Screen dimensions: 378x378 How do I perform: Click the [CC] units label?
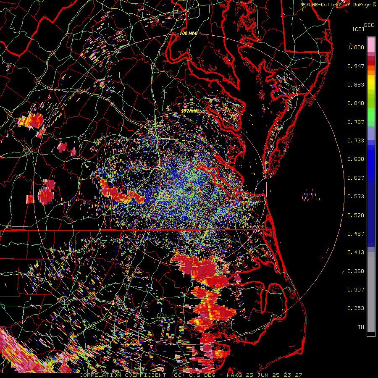pyautogui.click(x=358, y=29)
